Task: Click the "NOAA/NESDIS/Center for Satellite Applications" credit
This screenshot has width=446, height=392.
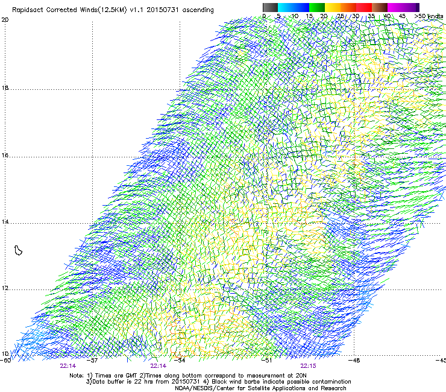Action: [x=260, y=388]
